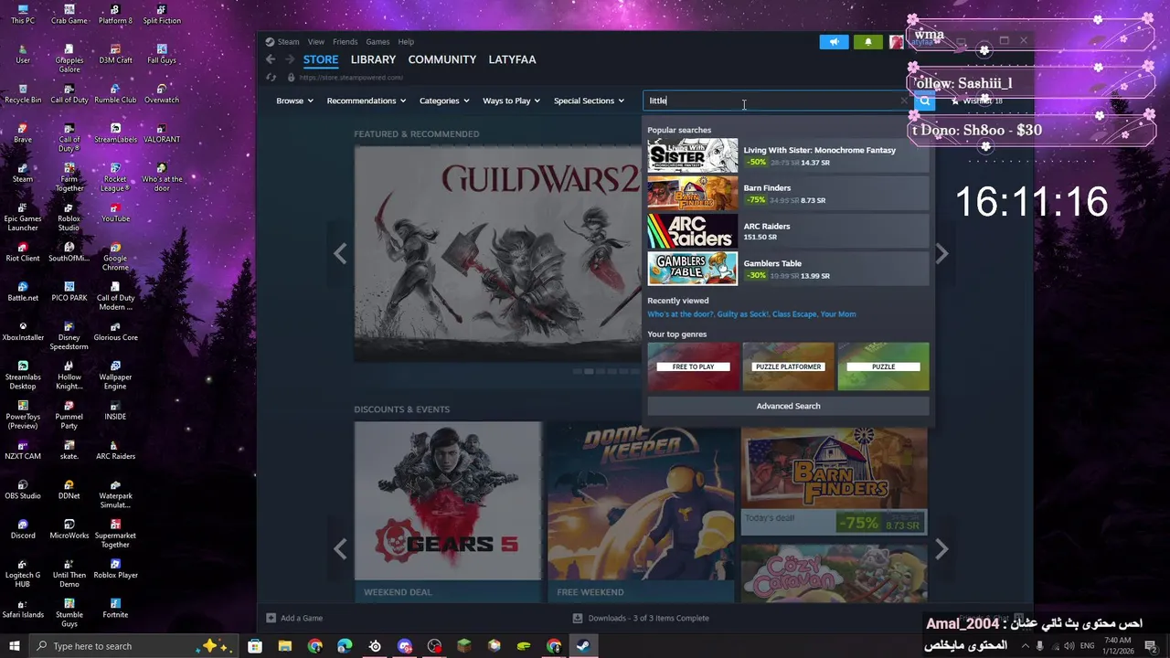Open the Friends menu

click(345, 42)
